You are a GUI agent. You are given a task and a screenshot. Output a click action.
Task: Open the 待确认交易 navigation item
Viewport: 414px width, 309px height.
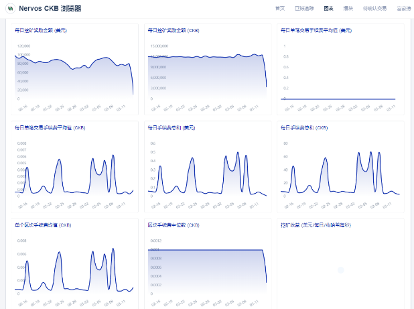374,9
